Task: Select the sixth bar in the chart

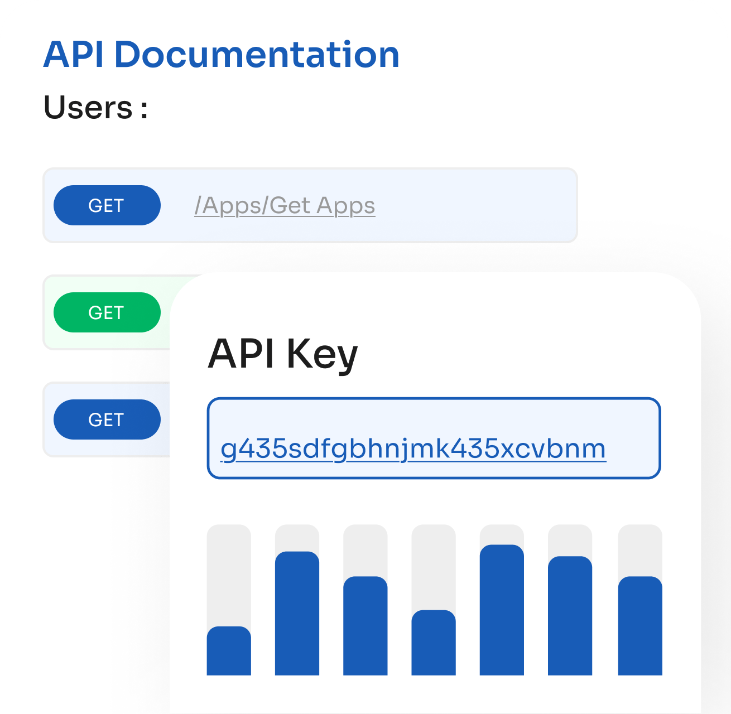Action: click(x=570, y=616)
